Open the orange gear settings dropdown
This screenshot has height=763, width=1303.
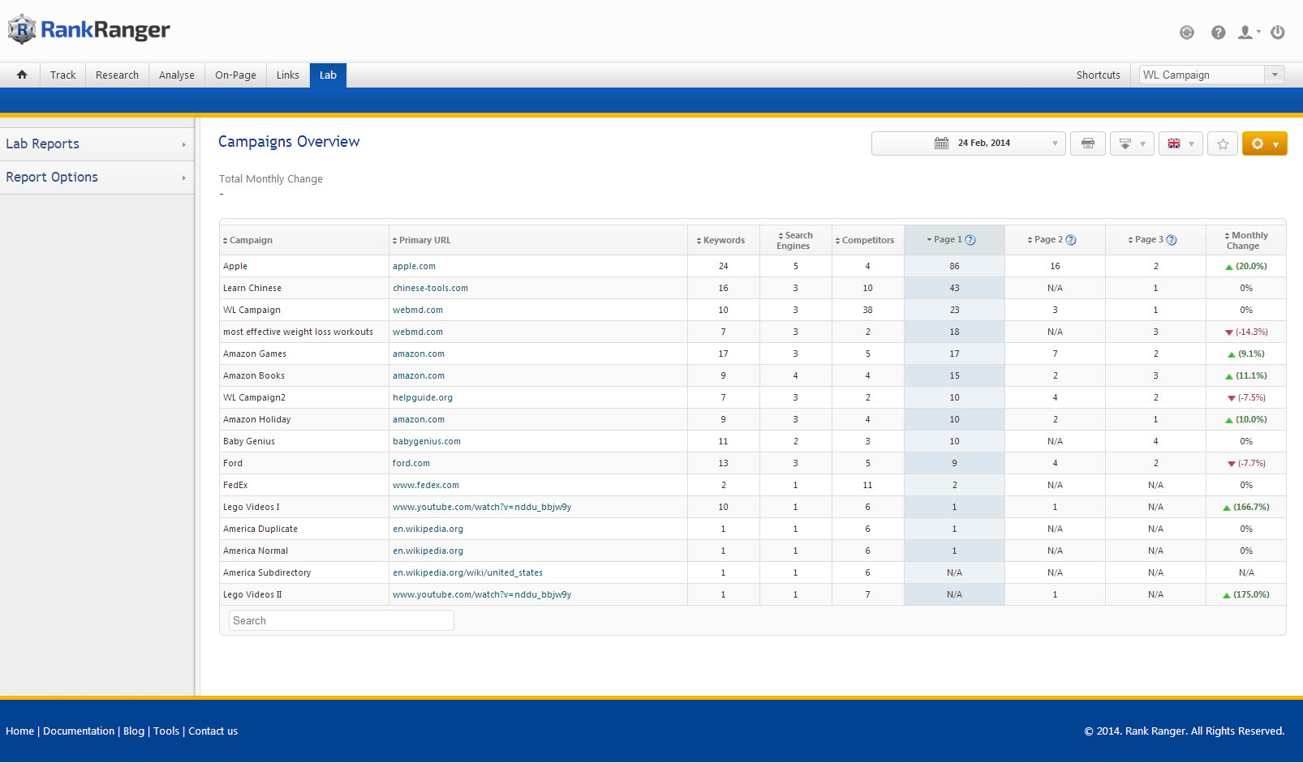click(x=1264, y=144)
